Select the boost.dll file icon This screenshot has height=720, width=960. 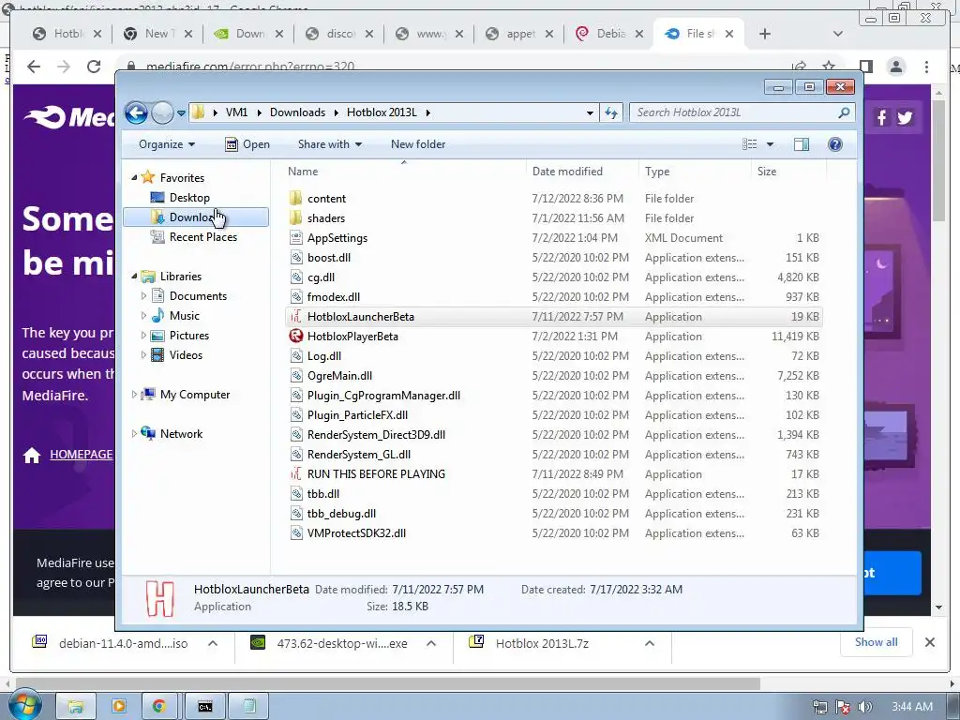[x=296, y=258]
